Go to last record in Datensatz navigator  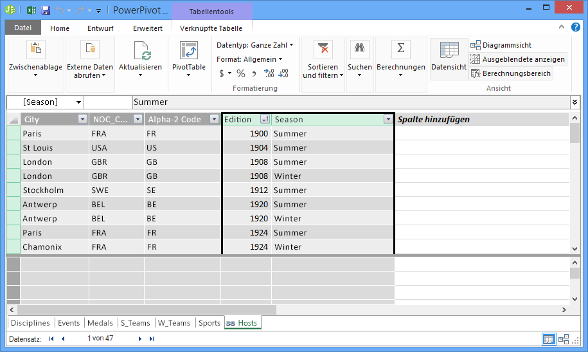[x=152, y=339]
